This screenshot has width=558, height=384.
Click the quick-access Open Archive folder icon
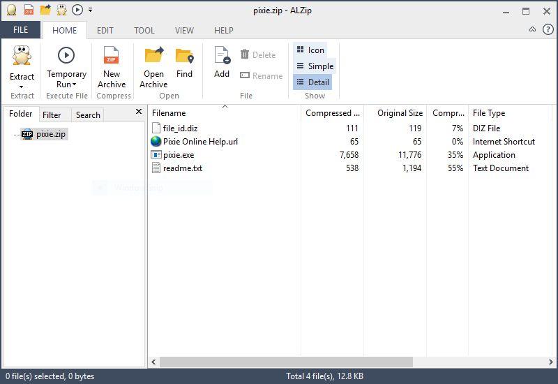[45, 10]
